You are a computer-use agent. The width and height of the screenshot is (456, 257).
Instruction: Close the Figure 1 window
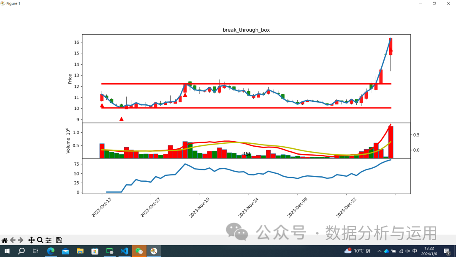point(448,3)
